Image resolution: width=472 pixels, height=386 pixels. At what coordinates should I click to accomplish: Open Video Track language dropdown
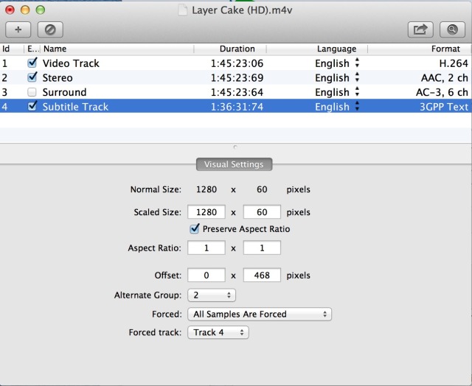(x=357, y=63)
